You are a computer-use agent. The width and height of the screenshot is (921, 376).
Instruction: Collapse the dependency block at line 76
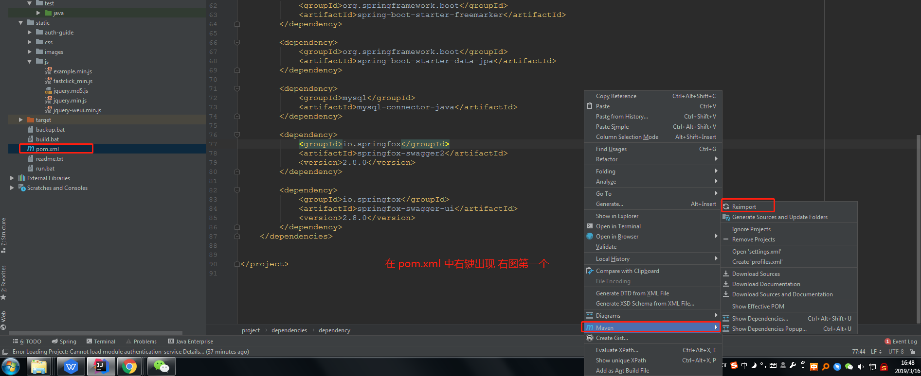[x=237, y=135]
